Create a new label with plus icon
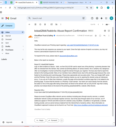 pos(23,59)
